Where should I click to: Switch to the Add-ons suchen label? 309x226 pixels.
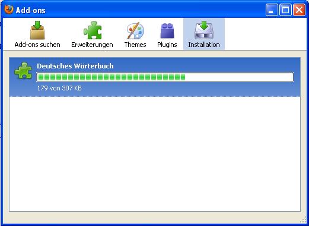(37, 45)
